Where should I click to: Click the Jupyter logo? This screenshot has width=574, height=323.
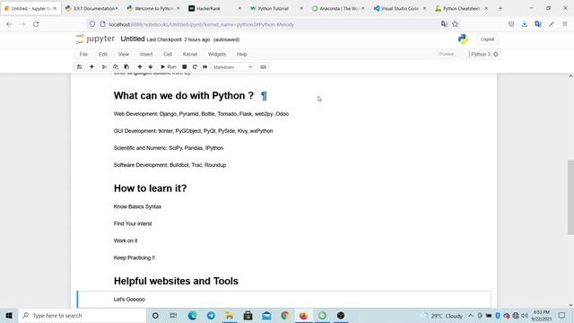pos(95,39)
